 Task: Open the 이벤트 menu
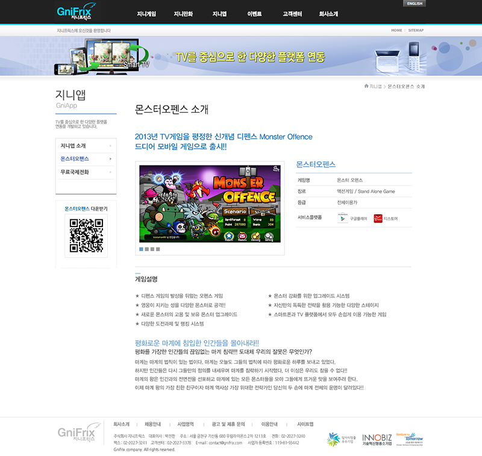point(254,14)
